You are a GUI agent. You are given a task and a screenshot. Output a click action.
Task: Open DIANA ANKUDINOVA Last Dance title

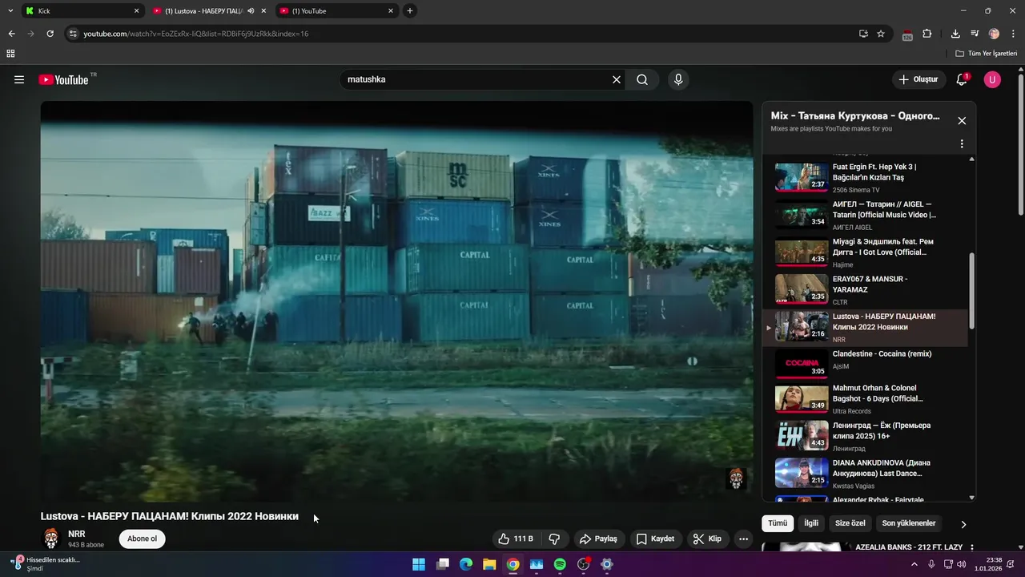[882, 468]
